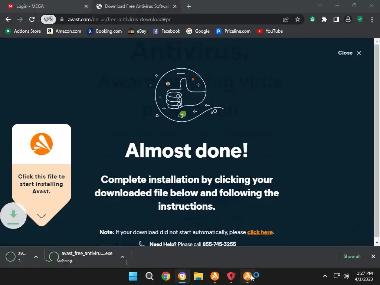Open the first Avast taskbar icon

click(215, 276)
